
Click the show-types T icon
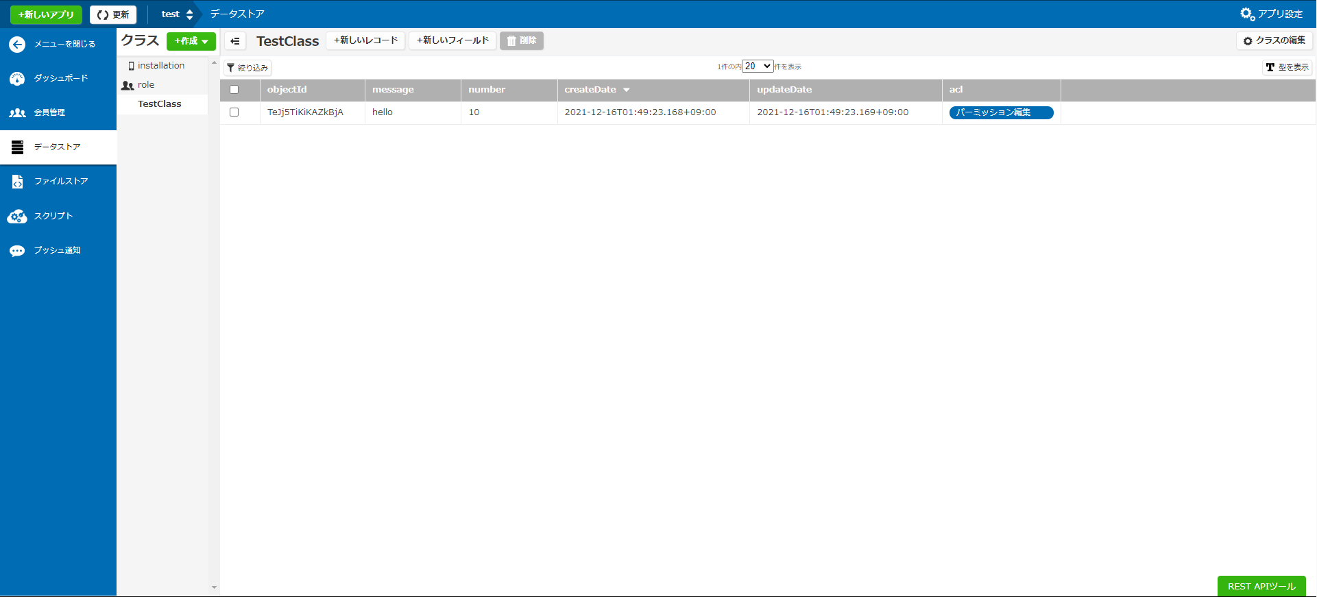tap(1270, 67)
